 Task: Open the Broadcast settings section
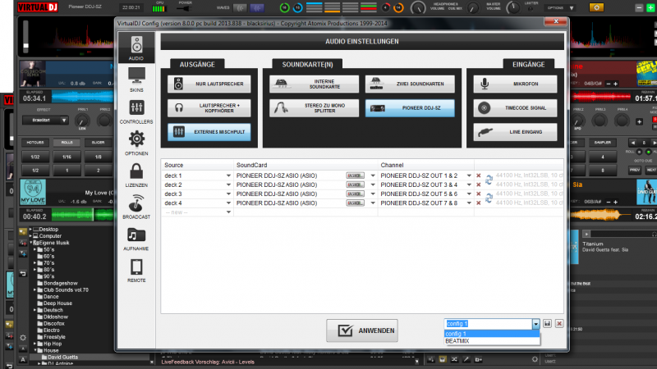(136, 207)
